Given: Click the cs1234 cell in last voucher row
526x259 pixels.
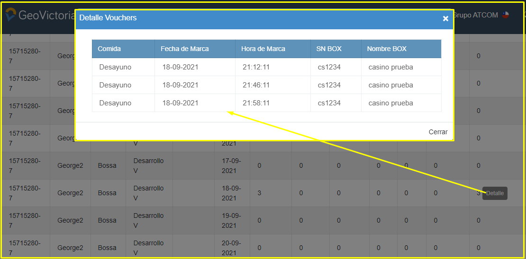Looking at the screenshot, I should tap(329, 103).
